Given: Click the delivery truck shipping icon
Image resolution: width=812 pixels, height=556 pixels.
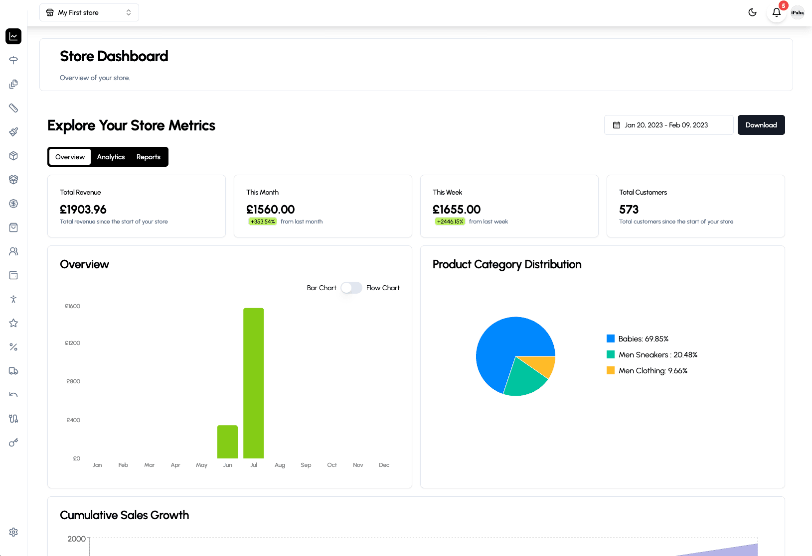Looking at the screenshot, I should 13,371.
